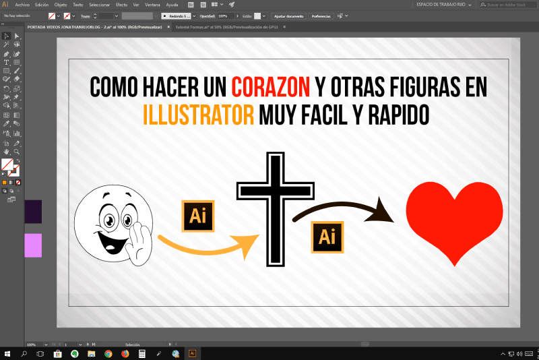Select the Pen tool
The image size is (539, 360).
point(6,54)
